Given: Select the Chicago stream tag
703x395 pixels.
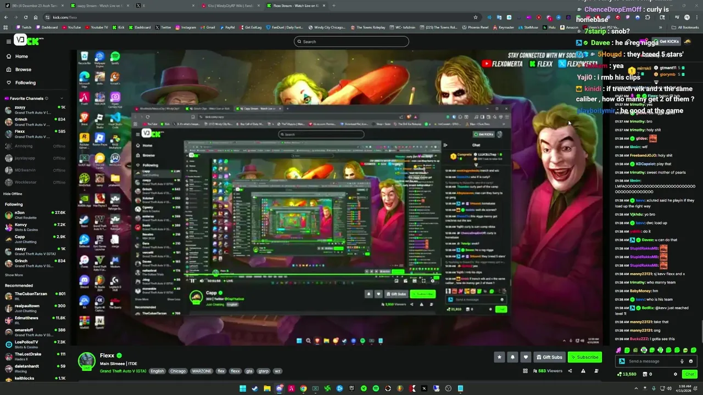Looking at the screenshot, I should click(178, 371).
